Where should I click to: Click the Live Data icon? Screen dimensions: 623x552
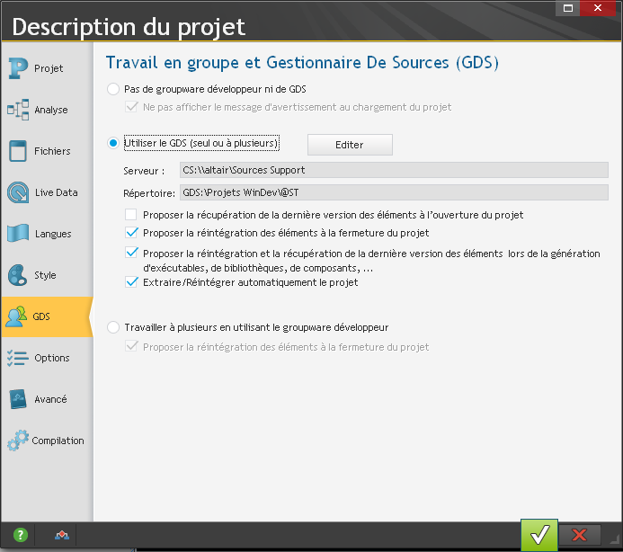pyautogui.click(x=19, y=192)
